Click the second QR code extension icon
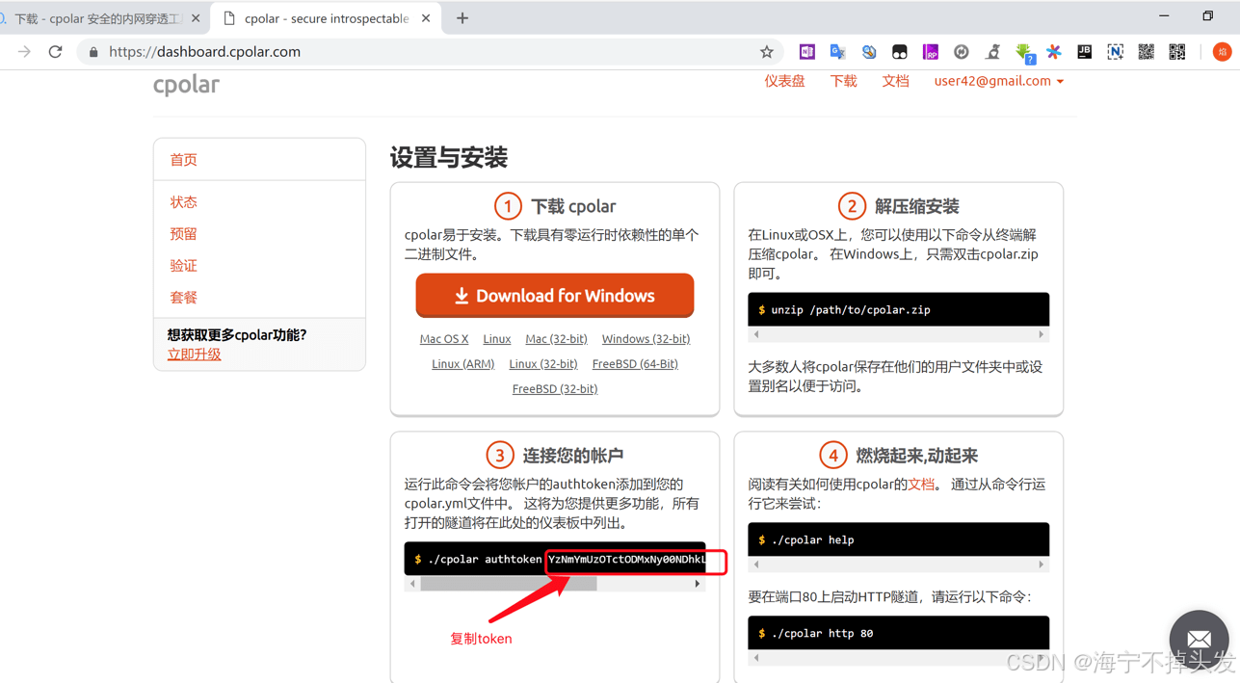Image resolution: width=1240 pixels, height=683 pixels. tap(1177, 52)
